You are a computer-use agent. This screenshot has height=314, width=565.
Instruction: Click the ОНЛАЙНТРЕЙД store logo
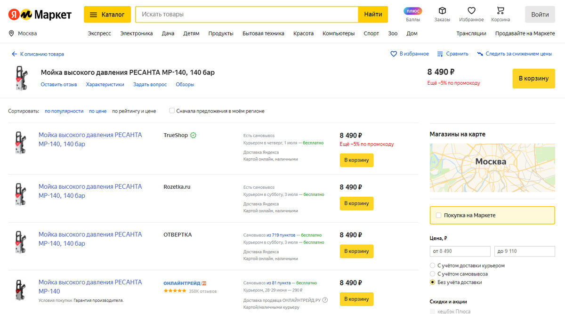point(185,283)
